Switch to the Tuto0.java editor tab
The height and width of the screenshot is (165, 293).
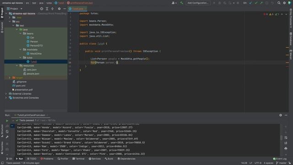coord(77,9)
